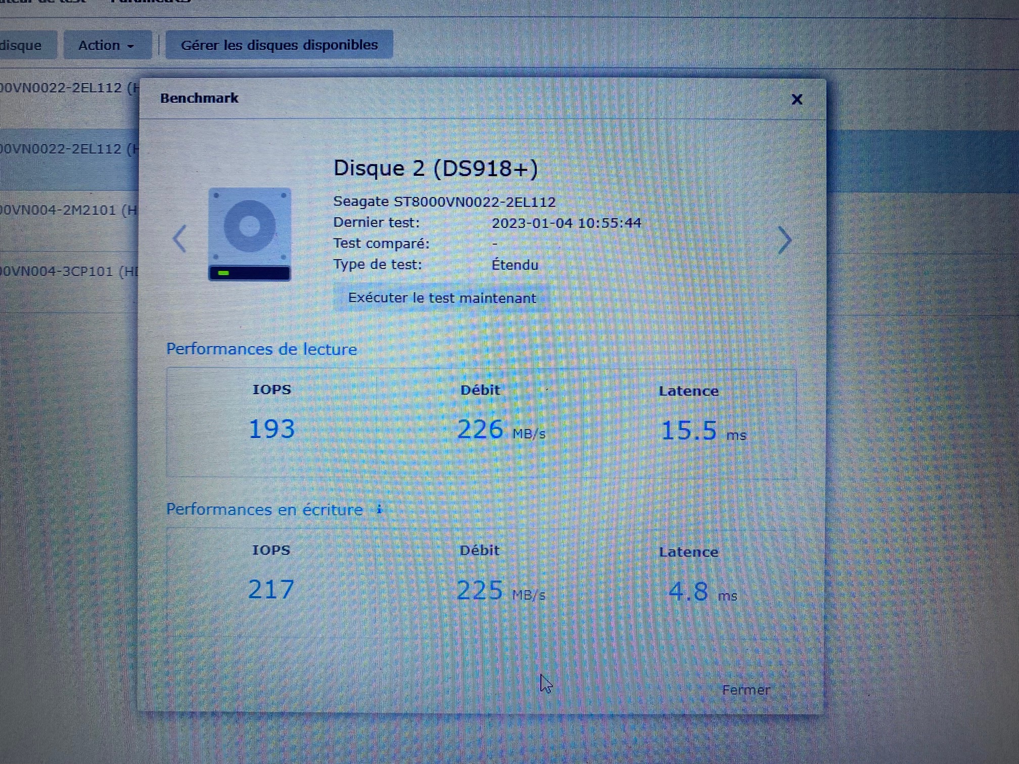The height and width of the screenshot is (764, 1019).
Task: Click the Fermer button
Action: click(746, 690)
